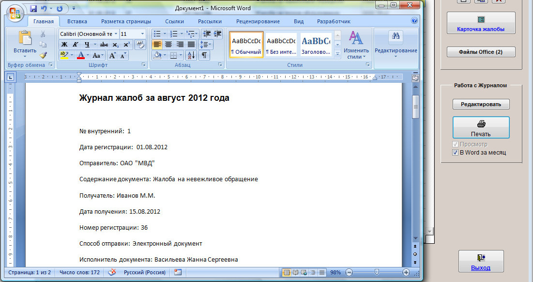
Task: Apply subscript x₂ formatting
Action: pyautogui.click(x=115, y=45)
